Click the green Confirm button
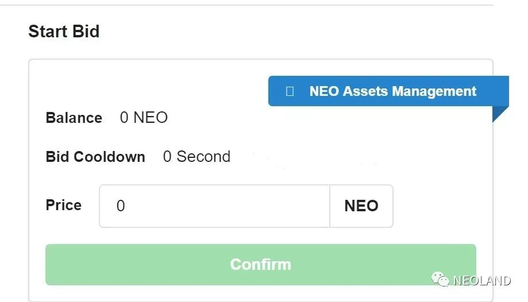 point(261,265)
